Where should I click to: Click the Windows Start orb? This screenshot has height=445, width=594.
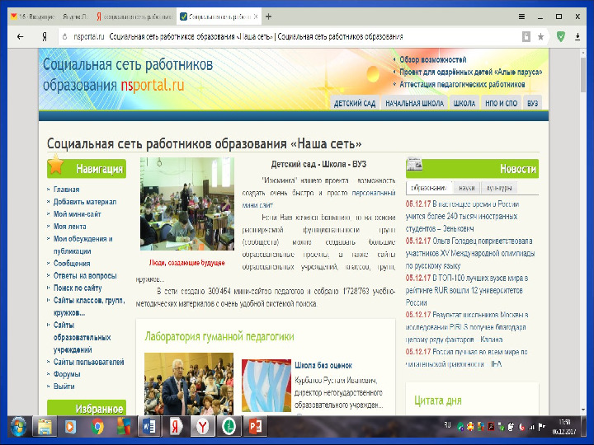click(18, 427)
